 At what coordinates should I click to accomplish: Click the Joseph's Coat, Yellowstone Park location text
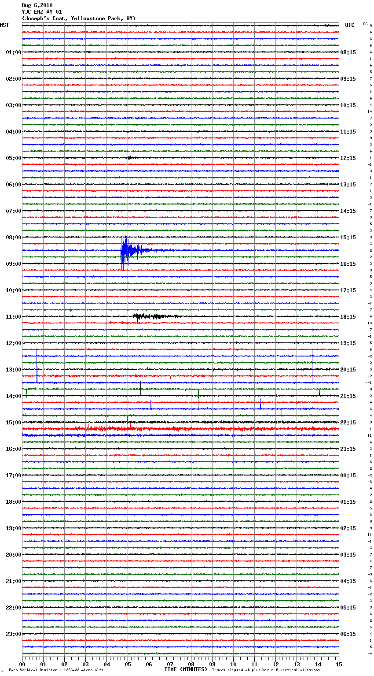pyautogui.click(x=79, y=19)
